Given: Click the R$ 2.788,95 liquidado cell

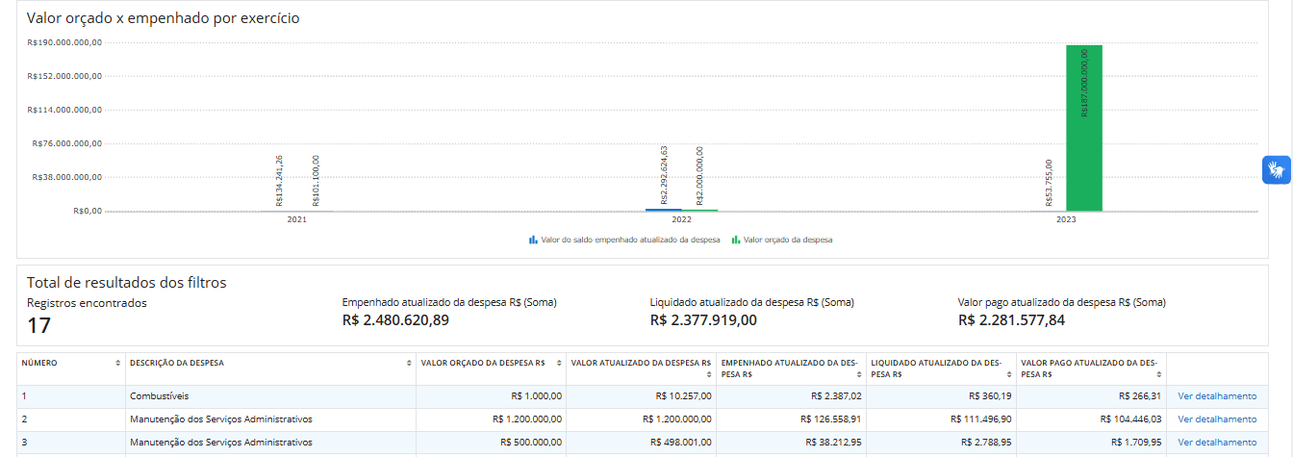Looking at the screenshot, I should coord(942,443).
